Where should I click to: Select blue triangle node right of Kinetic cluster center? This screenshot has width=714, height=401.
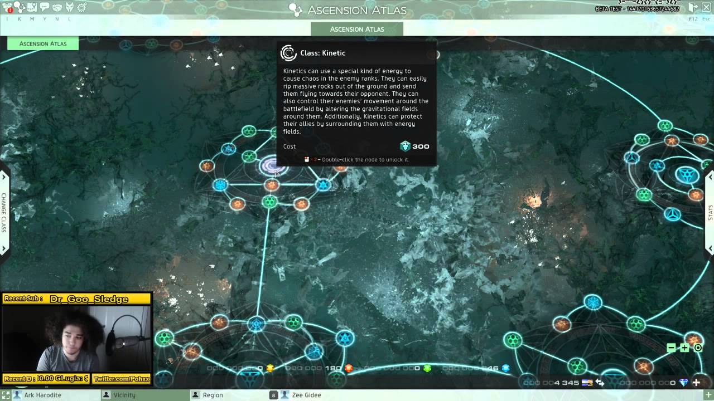coord(323,184)
